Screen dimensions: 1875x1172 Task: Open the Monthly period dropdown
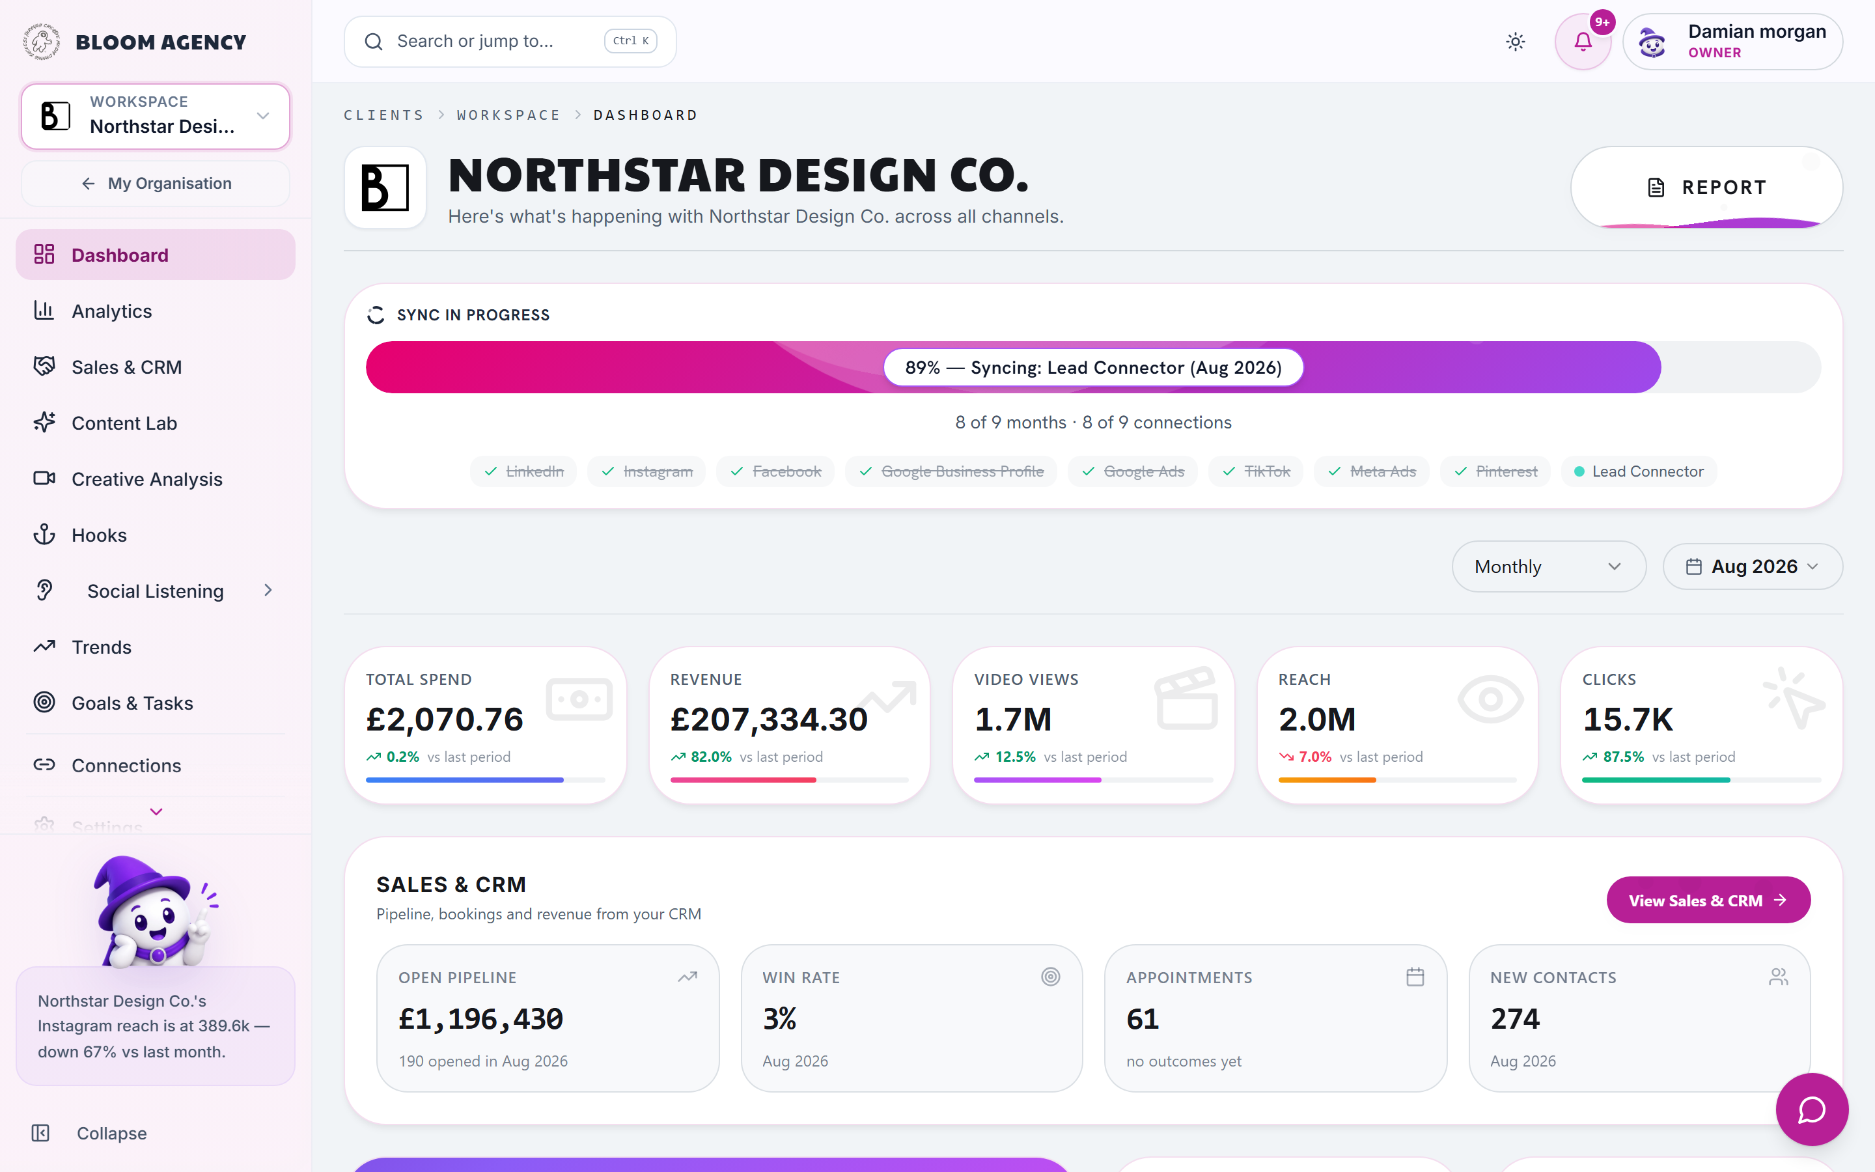(1548, 566)
